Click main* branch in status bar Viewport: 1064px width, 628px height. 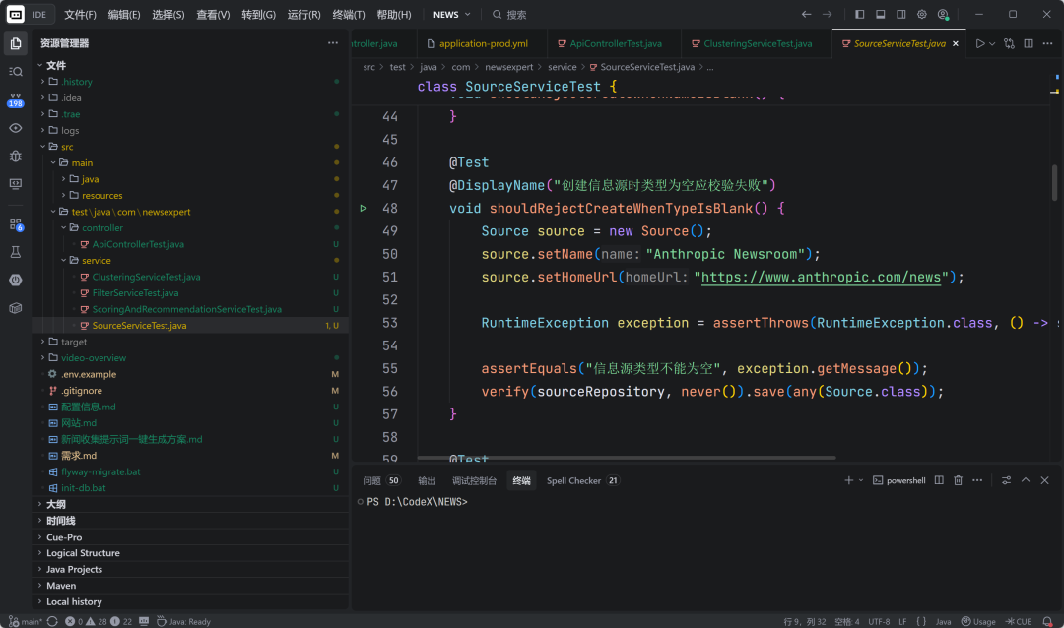point(27,621)
